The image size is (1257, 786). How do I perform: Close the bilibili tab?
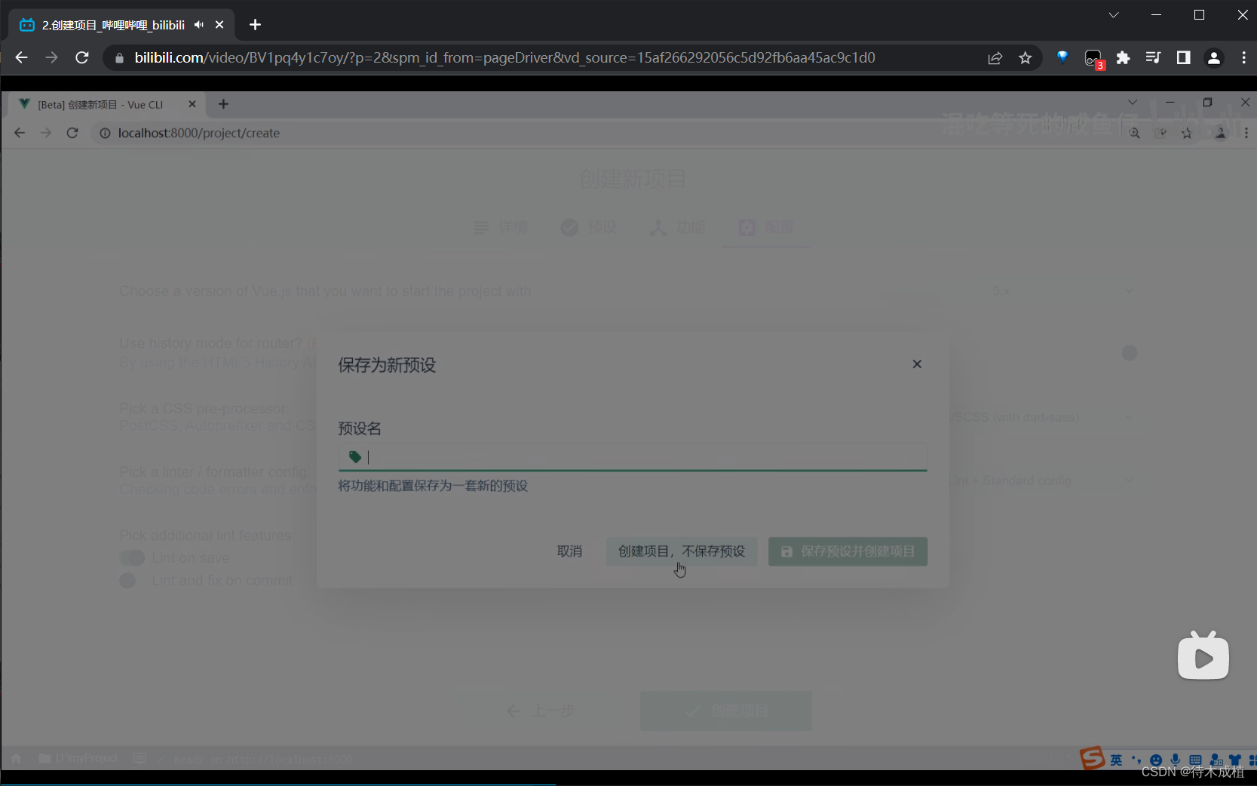tap(219, 25)
